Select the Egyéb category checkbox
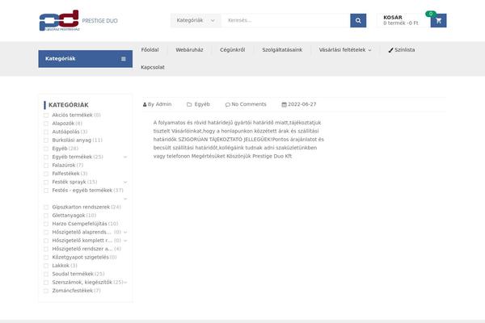This screenshot has width=485, height=323. coord(46,149)
